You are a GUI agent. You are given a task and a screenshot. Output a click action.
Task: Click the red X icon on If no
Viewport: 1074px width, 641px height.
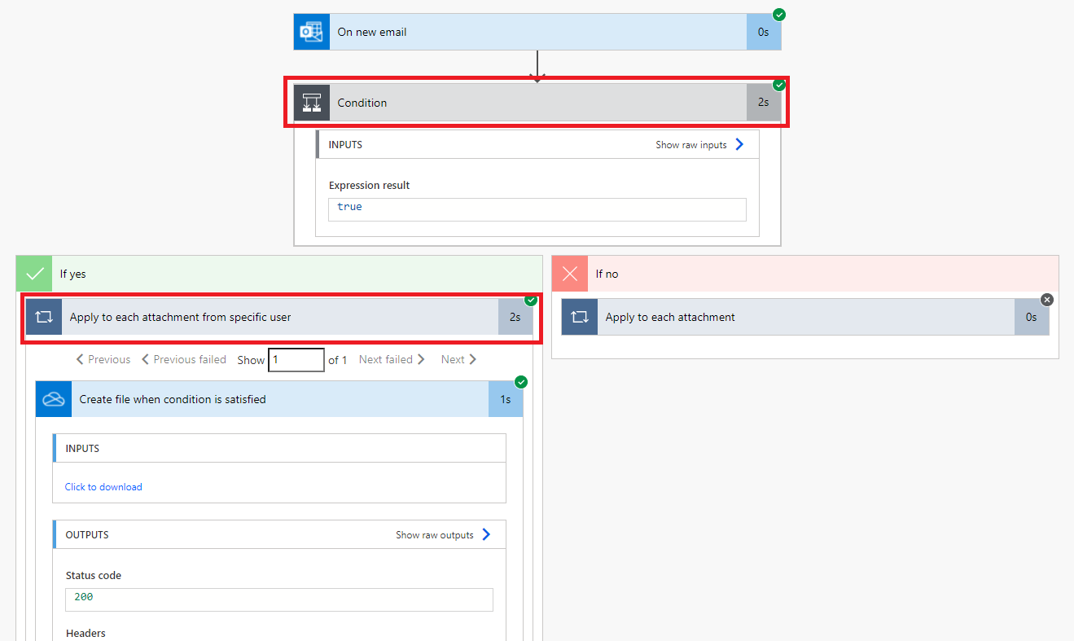[570, 274]
